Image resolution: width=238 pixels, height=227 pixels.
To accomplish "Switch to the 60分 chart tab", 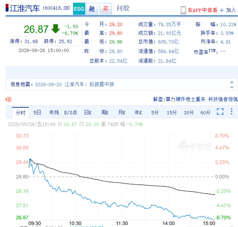I will [x=205, y=112].
